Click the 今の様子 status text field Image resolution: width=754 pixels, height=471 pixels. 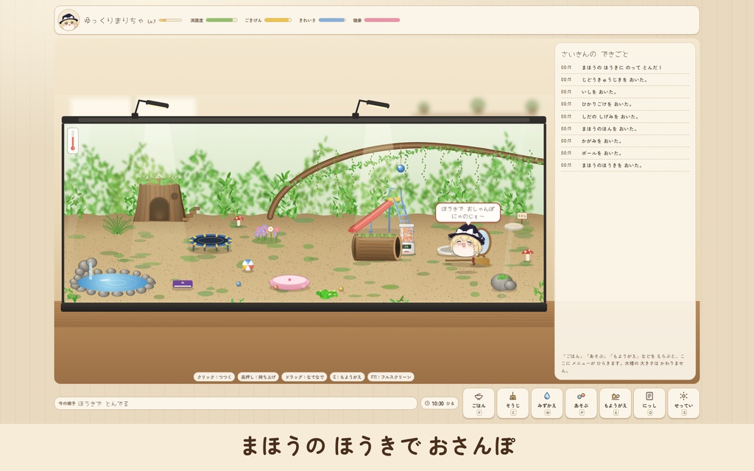236,403
